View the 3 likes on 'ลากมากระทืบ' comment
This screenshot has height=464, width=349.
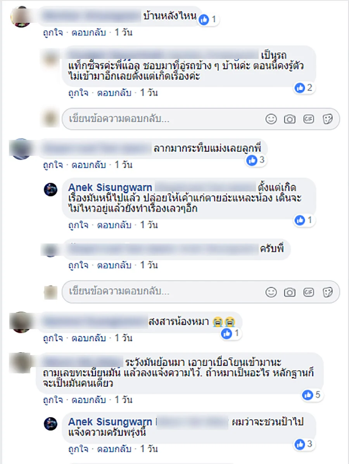[256, 160]
